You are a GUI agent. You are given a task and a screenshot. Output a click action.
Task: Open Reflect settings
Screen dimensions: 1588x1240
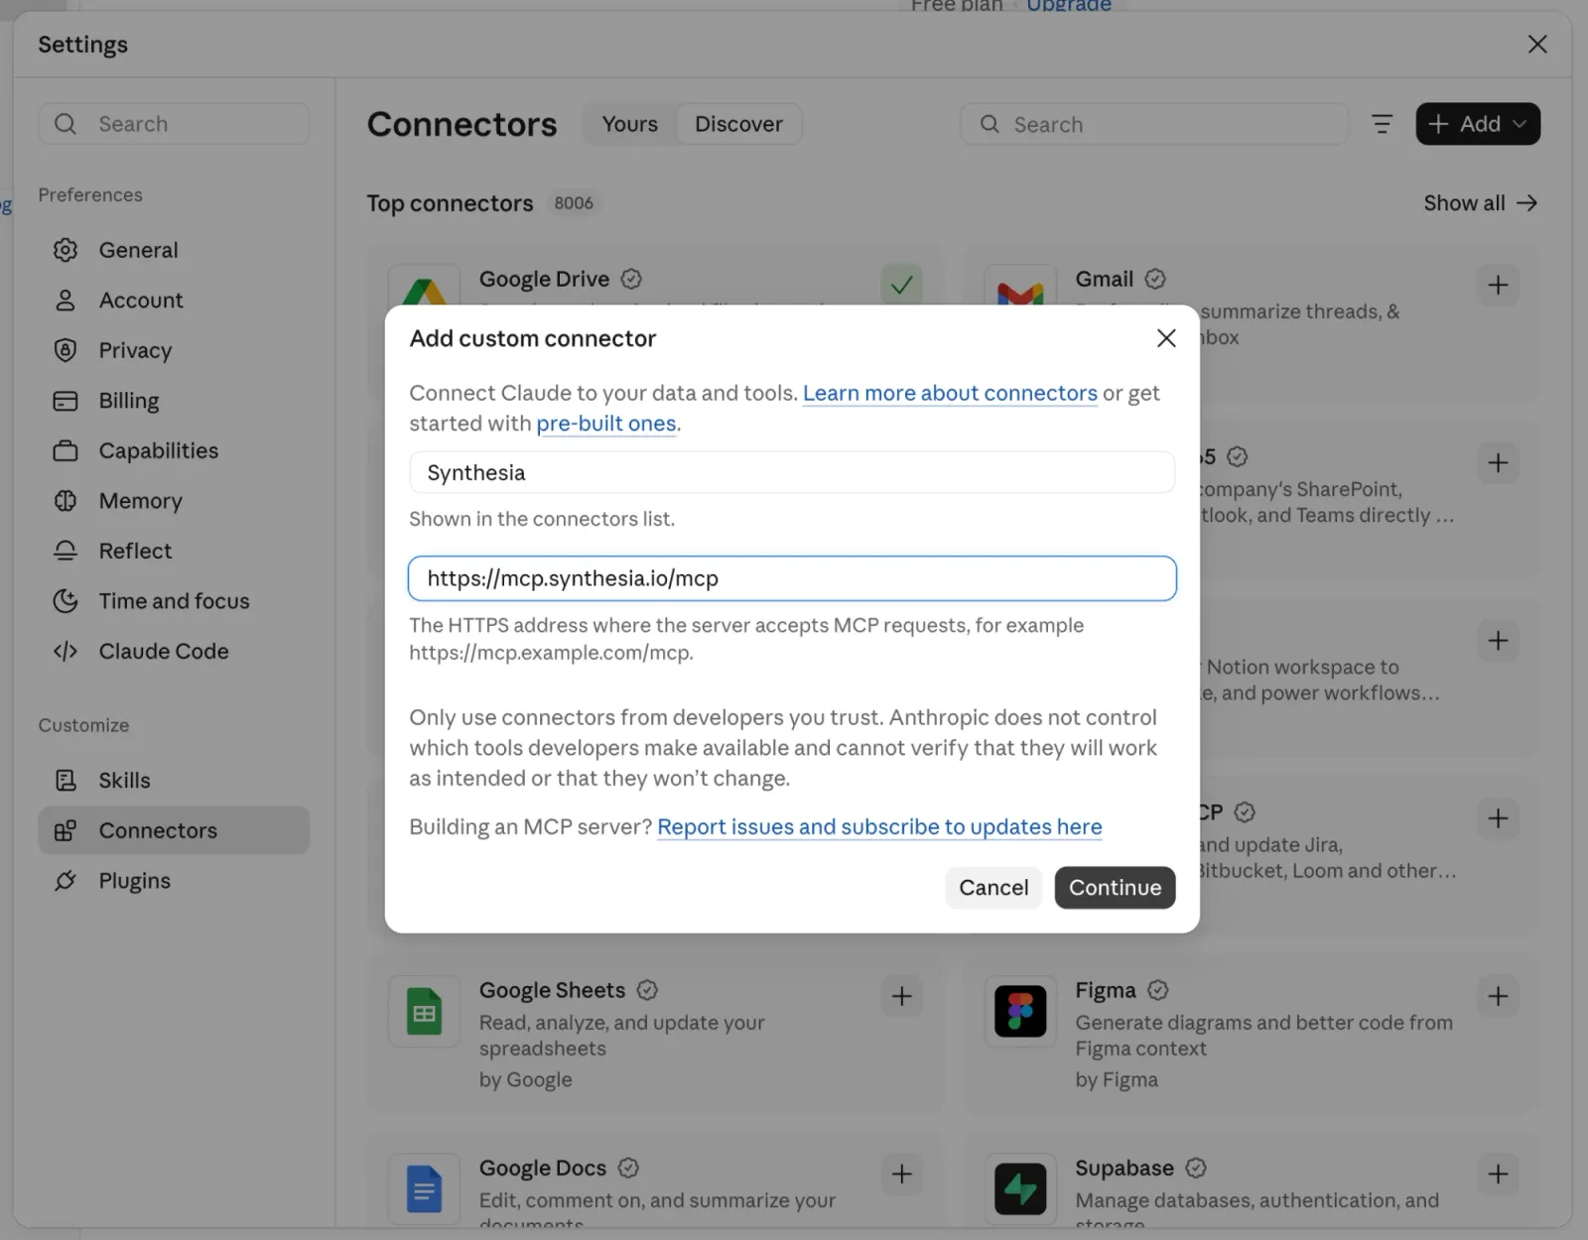pos(174,551)
